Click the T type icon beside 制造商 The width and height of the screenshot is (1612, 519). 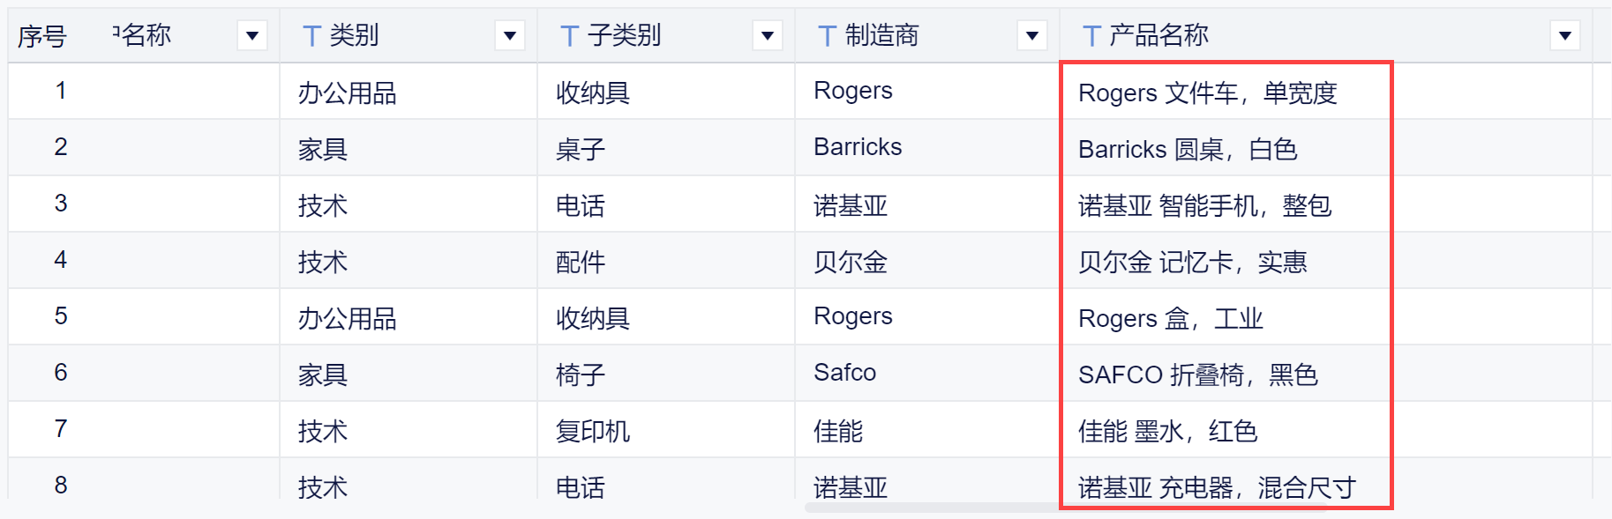click(x=827, y=36)
